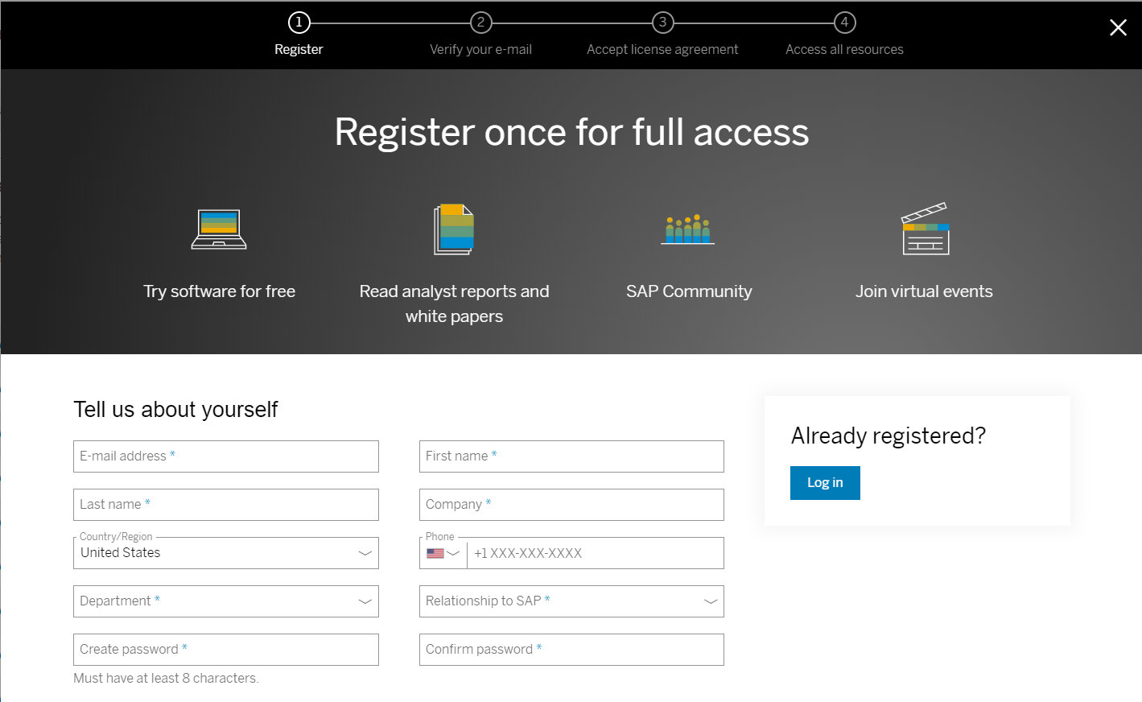
Task: Open the Country/Region dropdown
Action: pos(225,553)
